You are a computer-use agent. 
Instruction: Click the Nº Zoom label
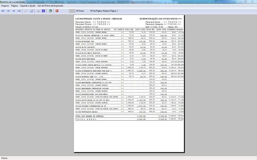click(80, 11)
